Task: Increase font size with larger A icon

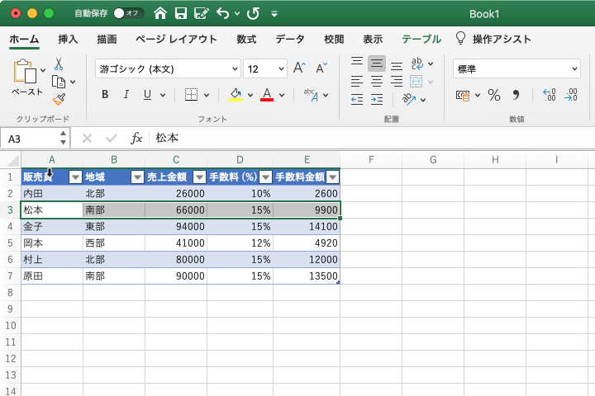Action: [299, 68]
